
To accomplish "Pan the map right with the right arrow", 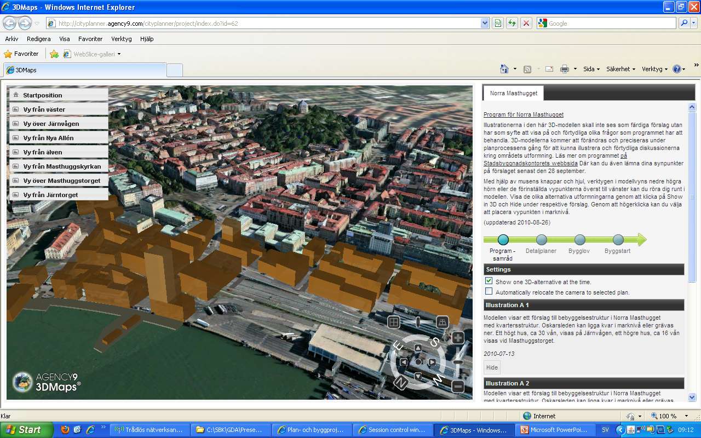I will [x=432, y=362].
